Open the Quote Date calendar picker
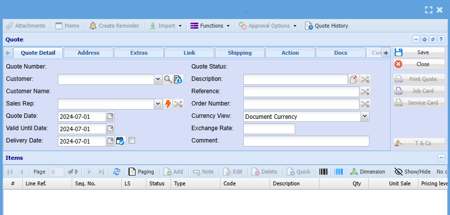The width and height of the screenshot is (450, 215). pos(110,116)
